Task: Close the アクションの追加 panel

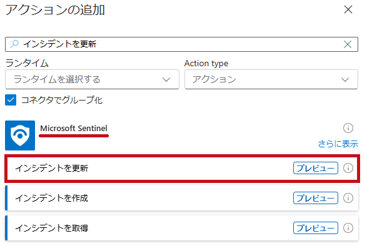Action: point(348,9)
